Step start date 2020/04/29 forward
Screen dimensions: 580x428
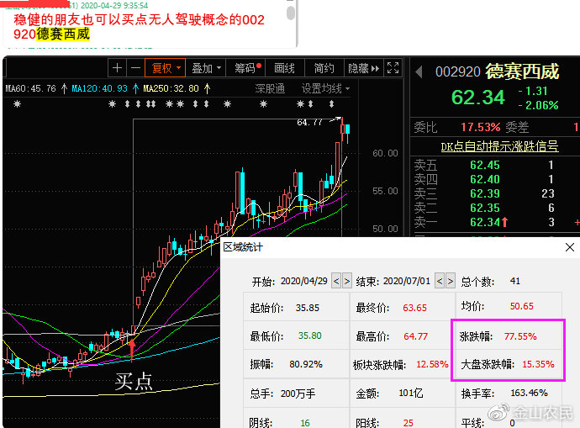tap(347, 282)
